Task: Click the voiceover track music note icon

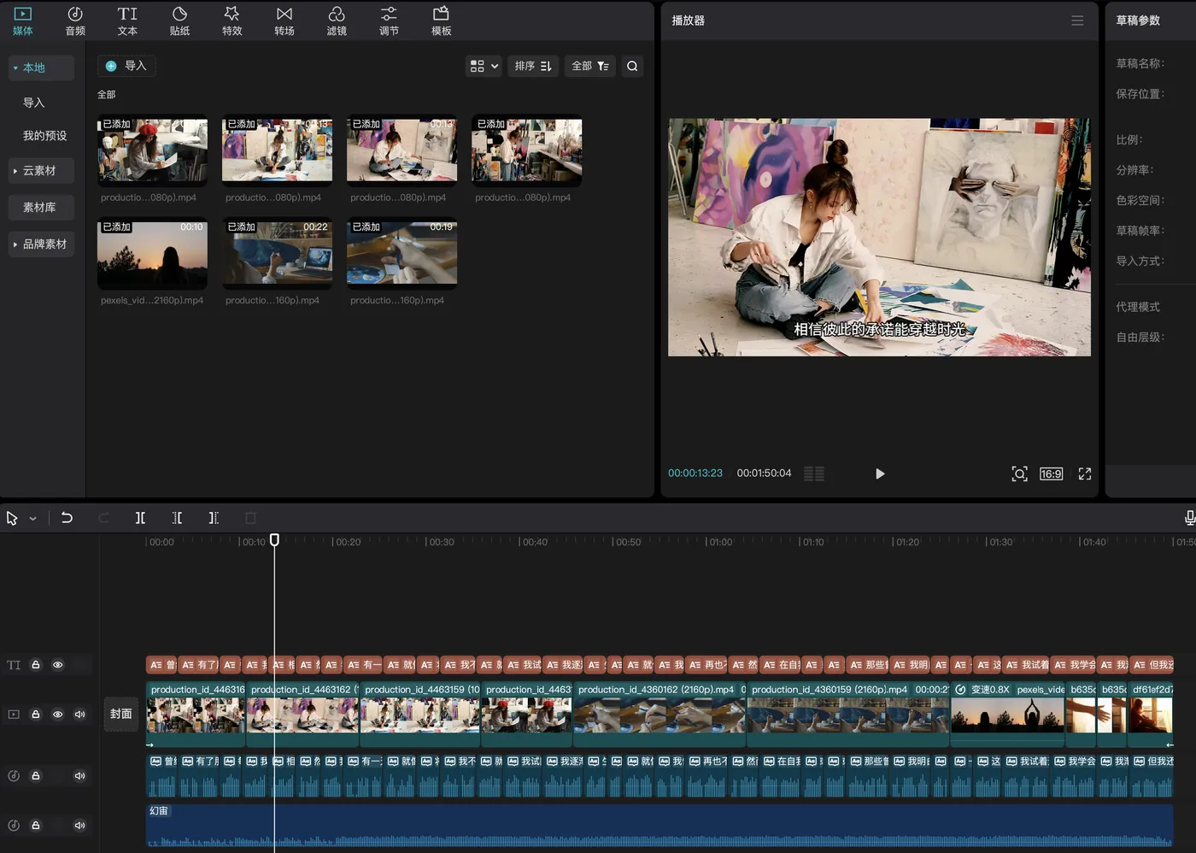Action: 14,776
